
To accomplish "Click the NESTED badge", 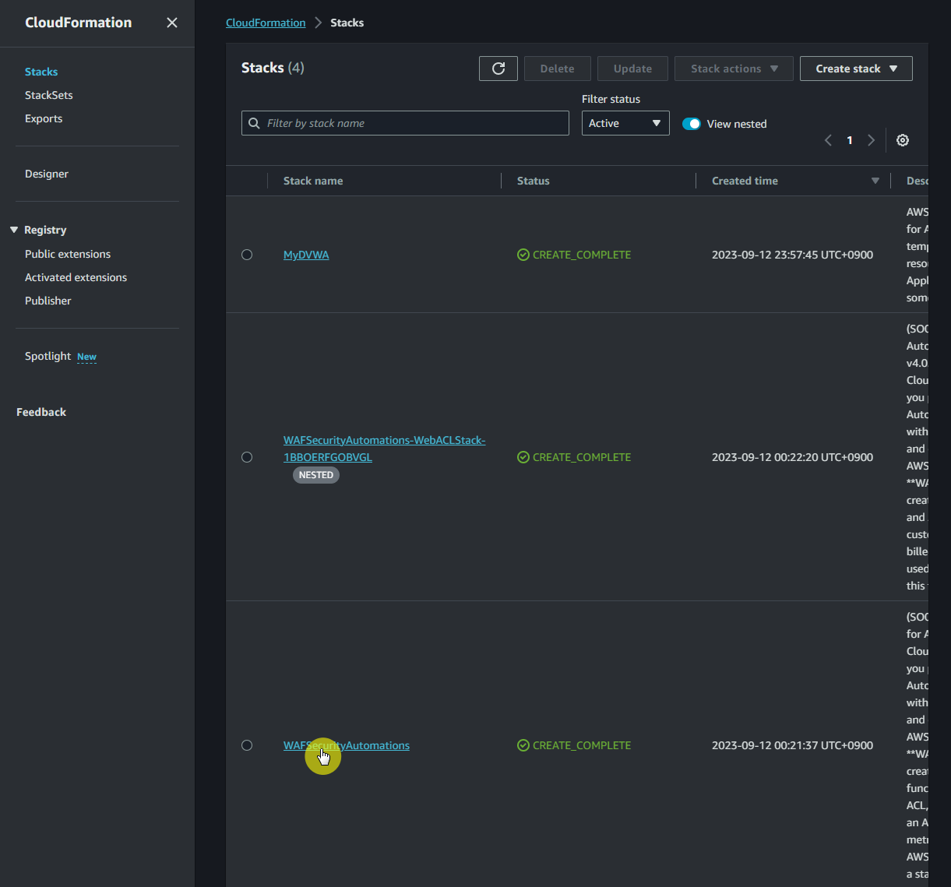I will point(316,475).
